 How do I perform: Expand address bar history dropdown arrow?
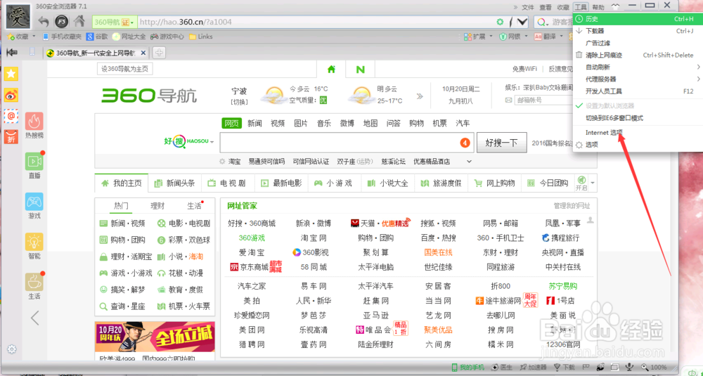click(522, 22)
